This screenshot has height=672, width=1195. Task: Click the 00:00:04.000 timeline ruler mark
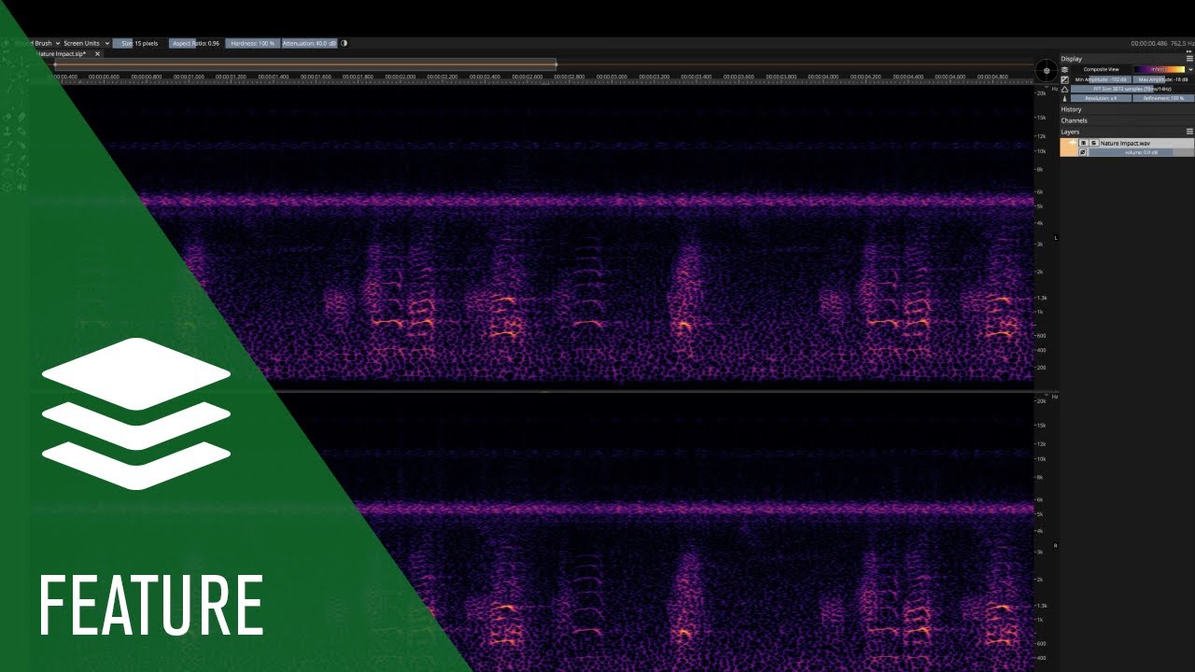823,77
